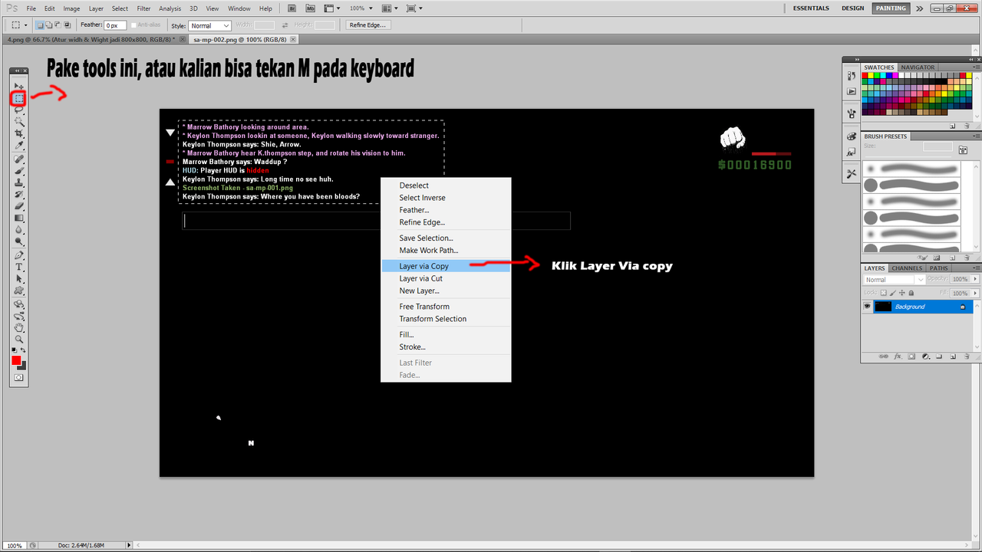Screen dimensions: 982x552
Task: Open the collapsed Actions panel icon
Action: 852,91
